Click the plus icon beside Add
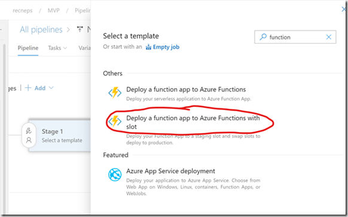 coord(28,88)
